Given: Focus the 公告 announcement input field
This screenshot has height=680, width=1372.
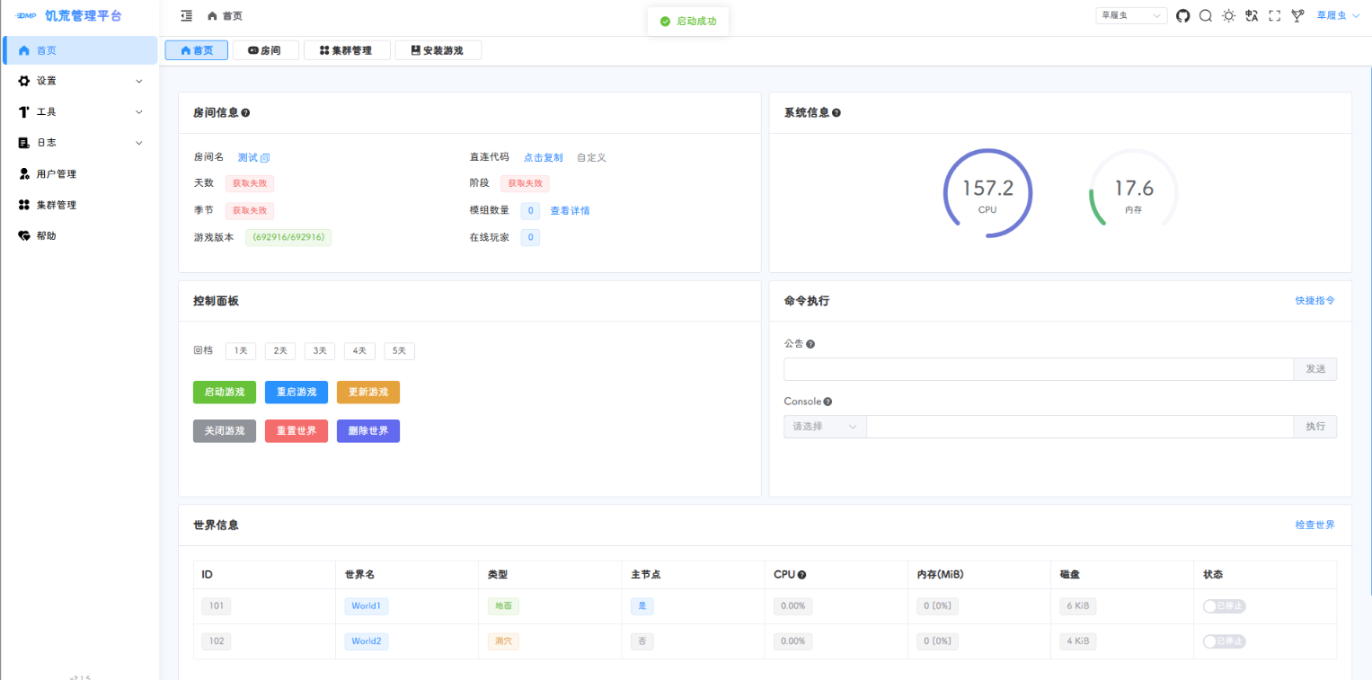Looking at the screenshot, I should (1039, 369).
